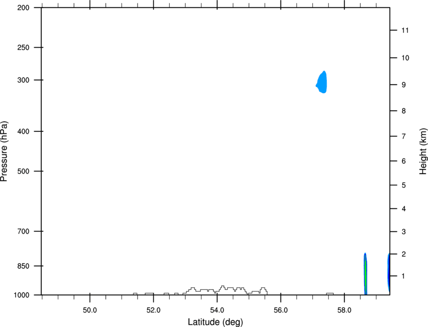Click the light blue blob near 300 hPa
Screen dimensions: 428x327
(x=322, y=83)
